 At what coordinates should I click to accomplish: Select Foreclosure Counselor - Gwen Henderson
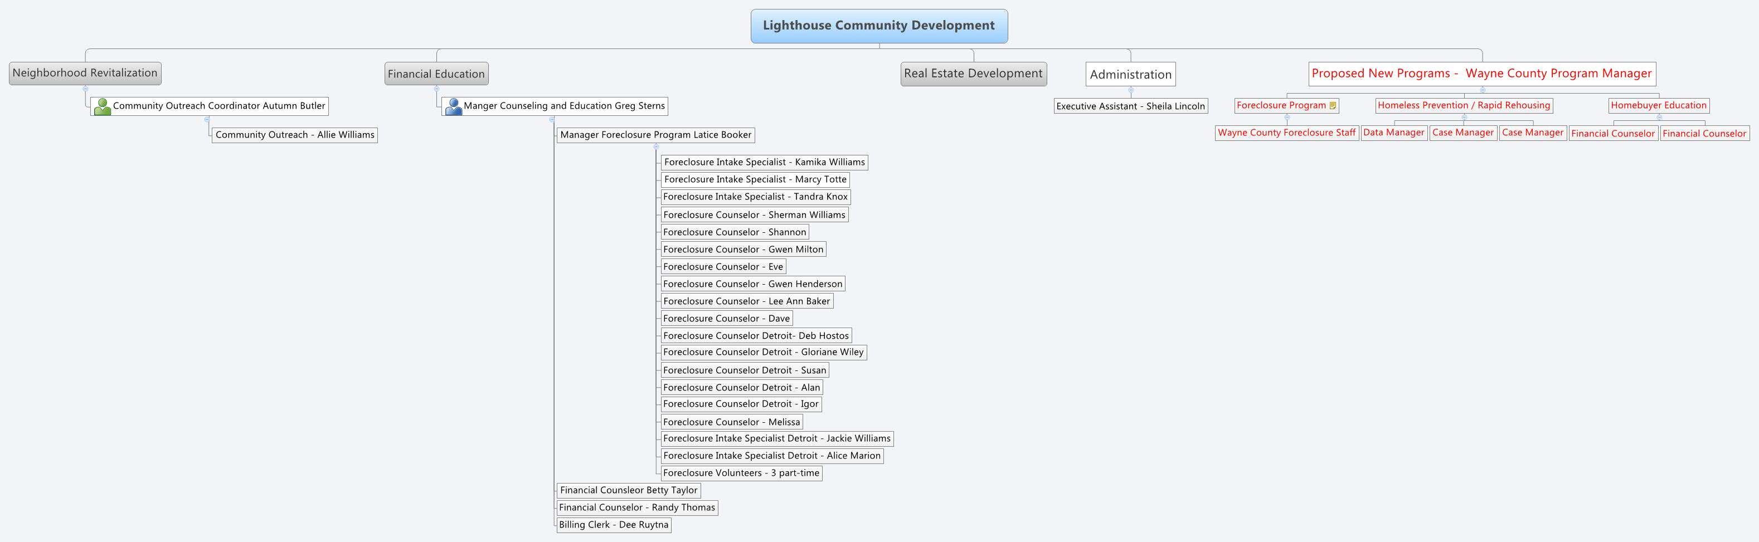753,284
